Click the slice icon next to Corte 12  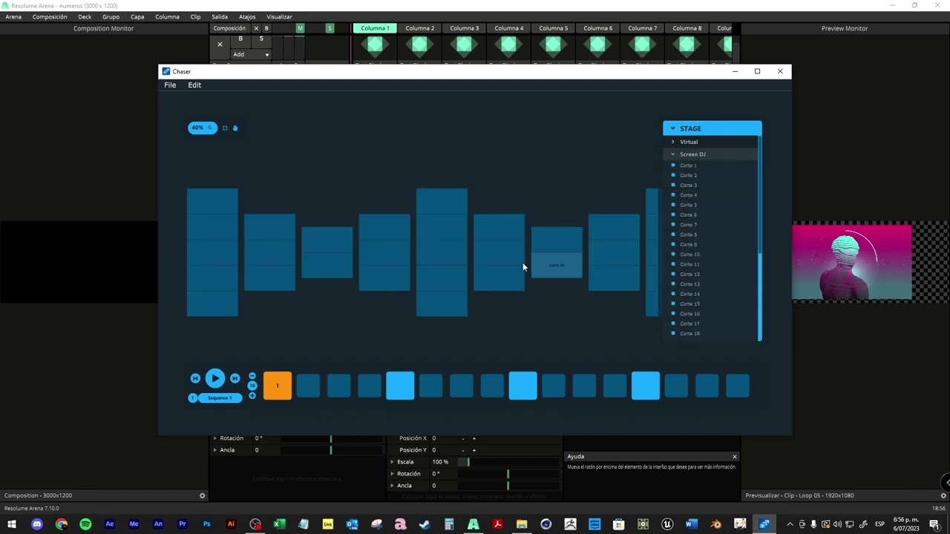pyautogui.click(x=673, y=274)
